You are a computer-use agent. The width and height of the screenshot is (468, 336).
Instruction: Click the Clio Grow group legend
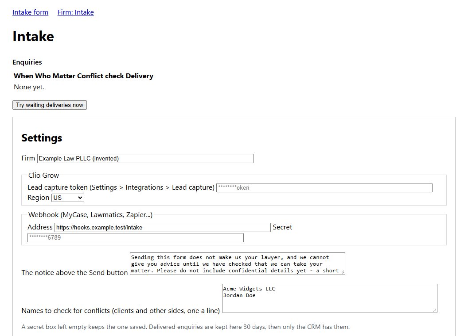pos(43,176)
